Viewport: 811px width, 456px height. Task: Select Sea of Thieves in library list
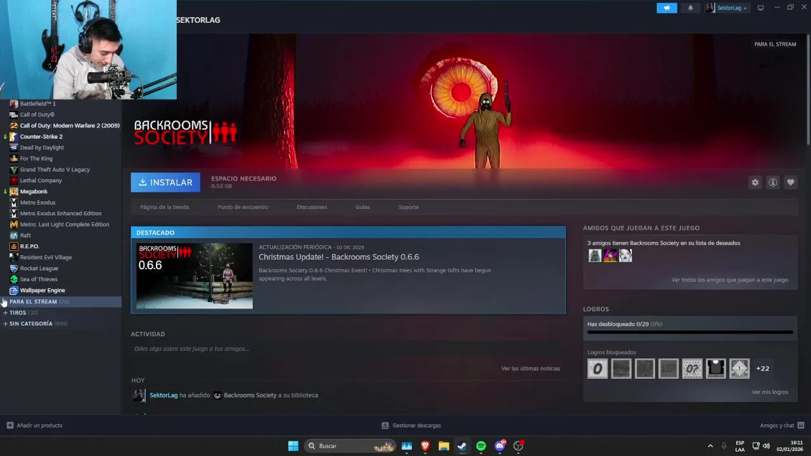39,279
